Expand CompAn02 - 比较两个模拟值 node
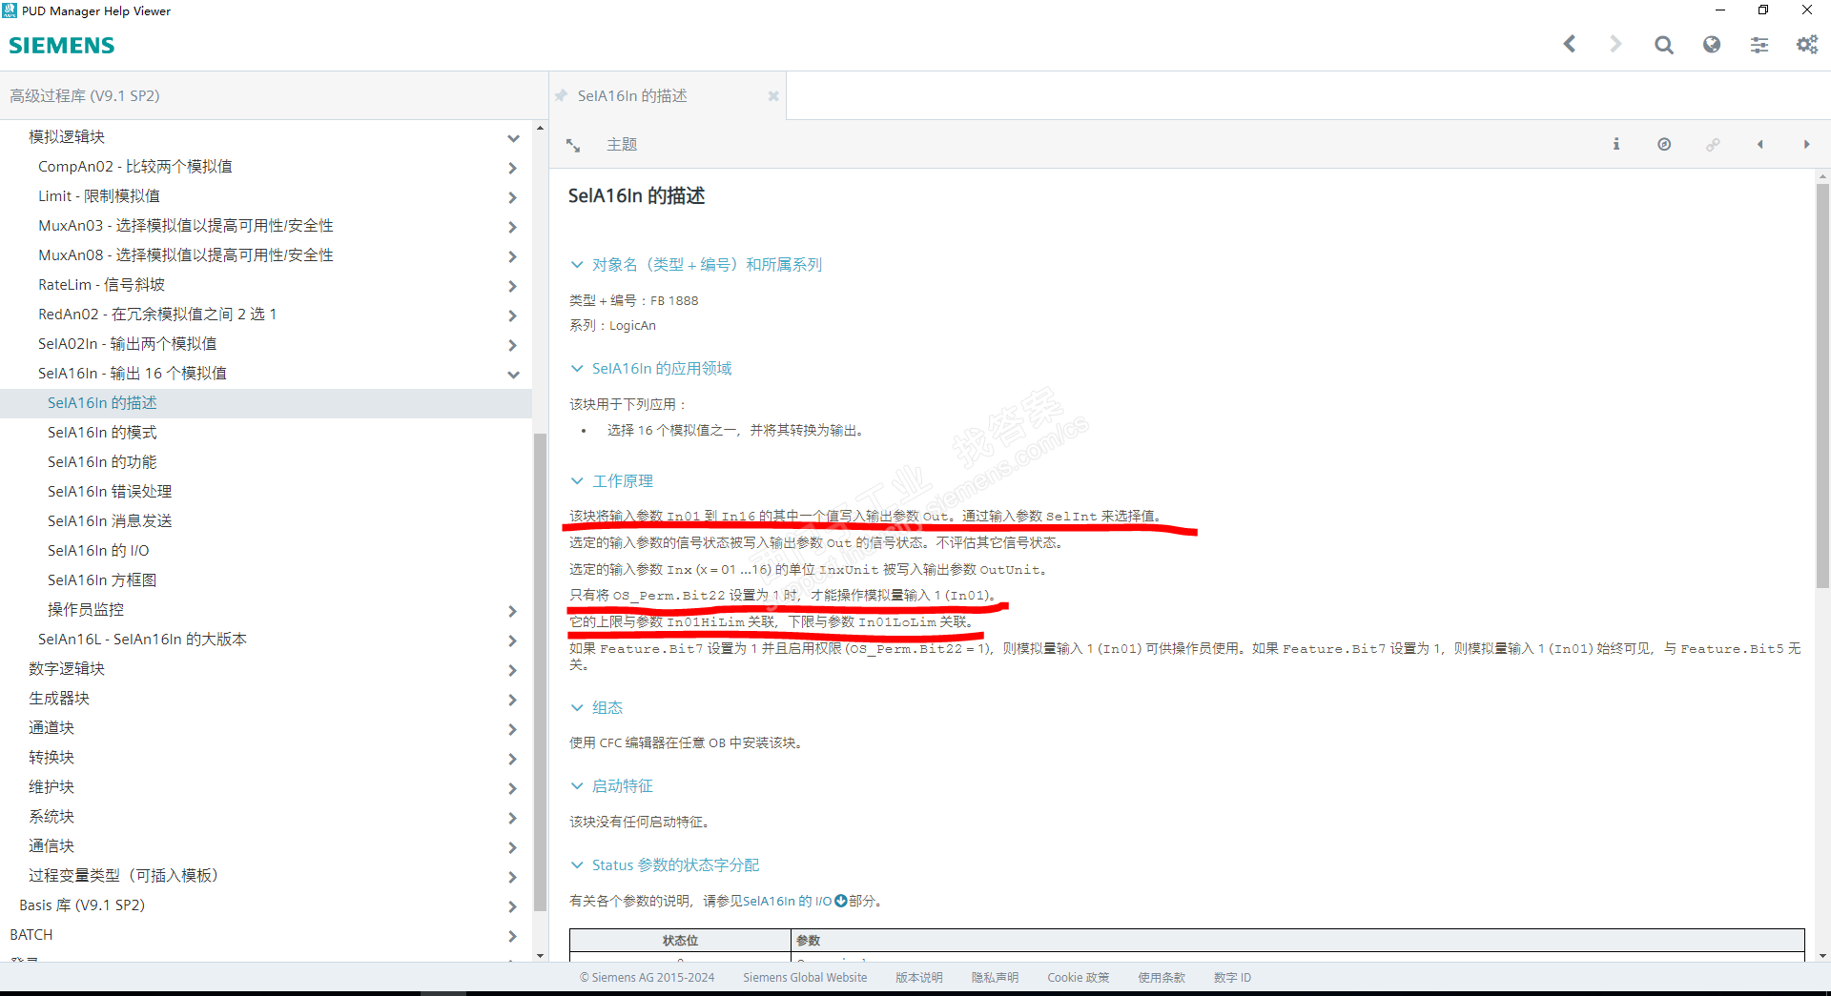Viewport: 1831px width, 996px height. pos(513,168)
